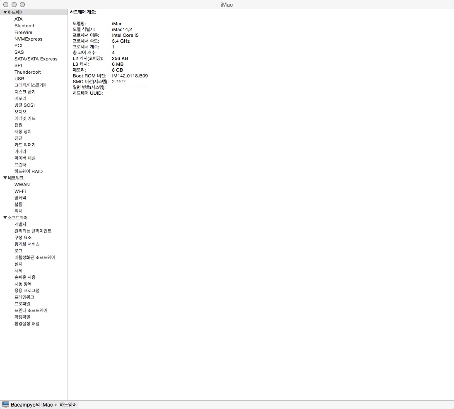This screenshot has height=409, width=454.
Task: Select SATA/SATA Express entry
Action: (36, 59)
